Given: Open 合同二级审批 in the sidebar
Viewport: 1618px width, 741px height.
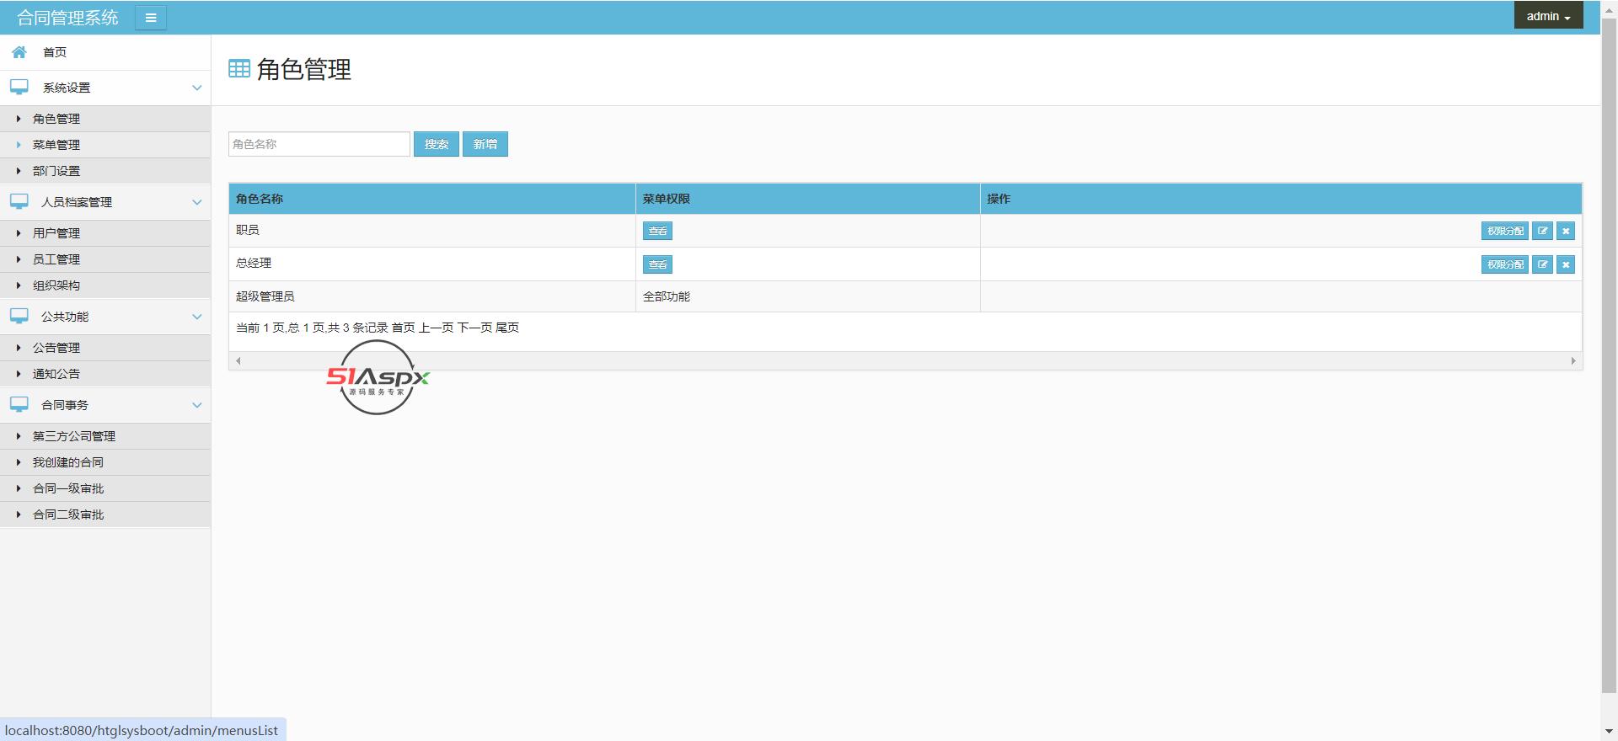Looking at the screenshot, I should pyautogui.click(x=105, y=514).
